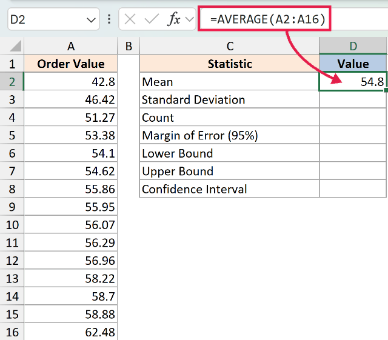Select cell B1 next to Order Value
The height and width of the screenshot is (340, 388).
pyautogui.click(x=129, y=64)
